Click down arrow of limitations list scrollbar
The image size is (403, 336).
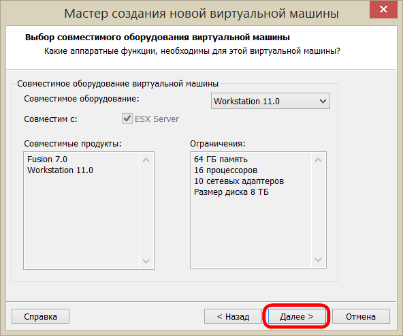tap(318, 260)
